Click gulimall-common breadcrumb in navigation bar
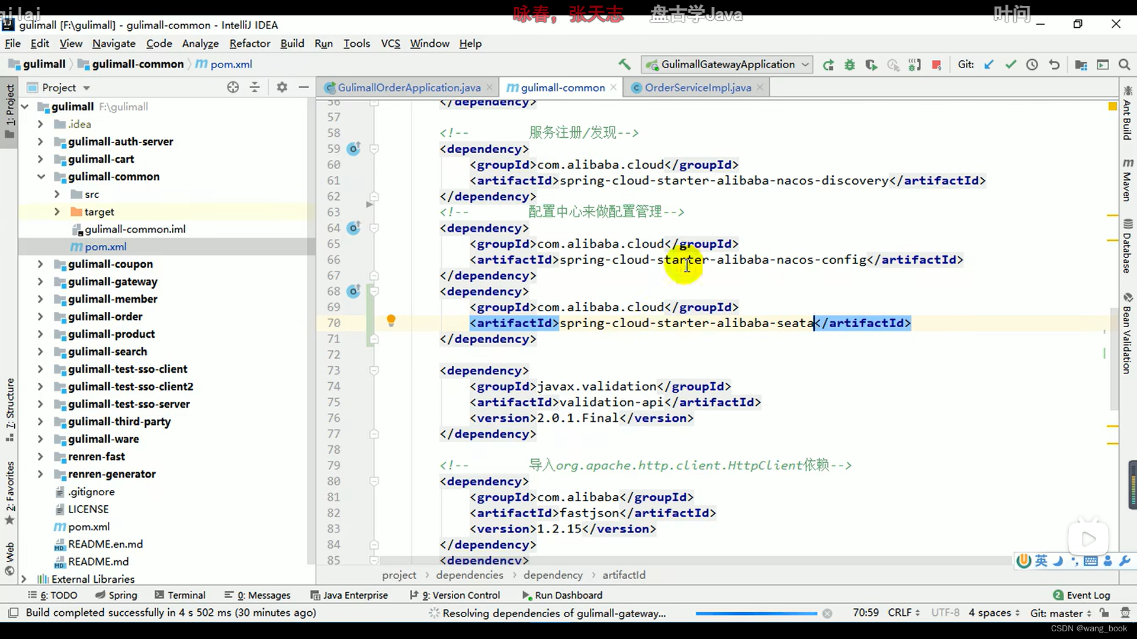Viewport: 1137px width, 639px height. coord(131,64)
